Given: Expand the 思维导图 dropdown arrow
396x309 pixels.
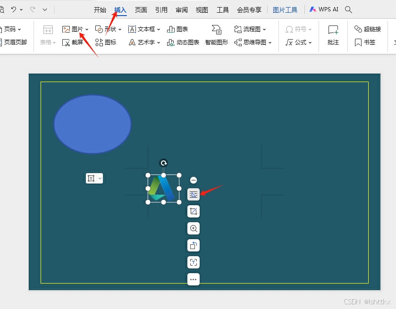Looking at the screenshot, I should tap(270, 42).
